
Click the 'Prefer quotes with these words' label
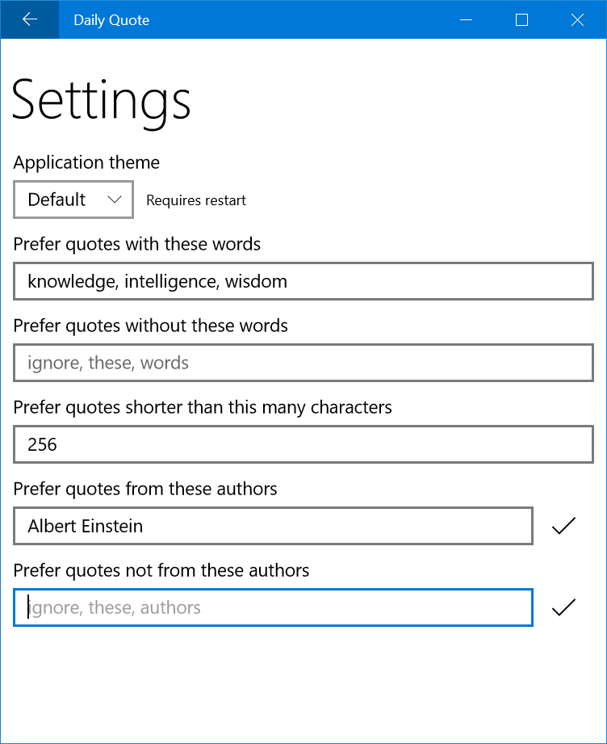pos(137,243)
